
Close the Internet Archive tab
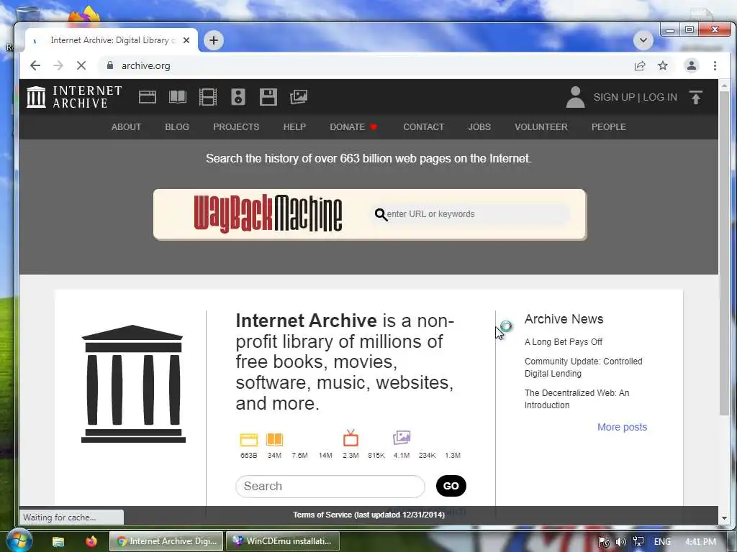click(186, 40)
